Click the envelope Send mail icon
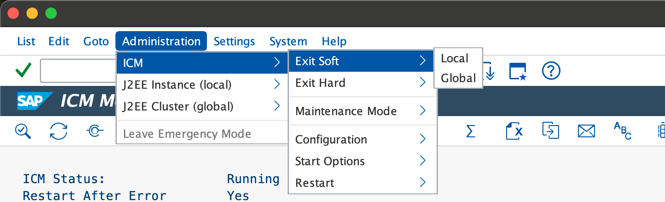This screenshot has height=202, width=665. tap(586, 131)
